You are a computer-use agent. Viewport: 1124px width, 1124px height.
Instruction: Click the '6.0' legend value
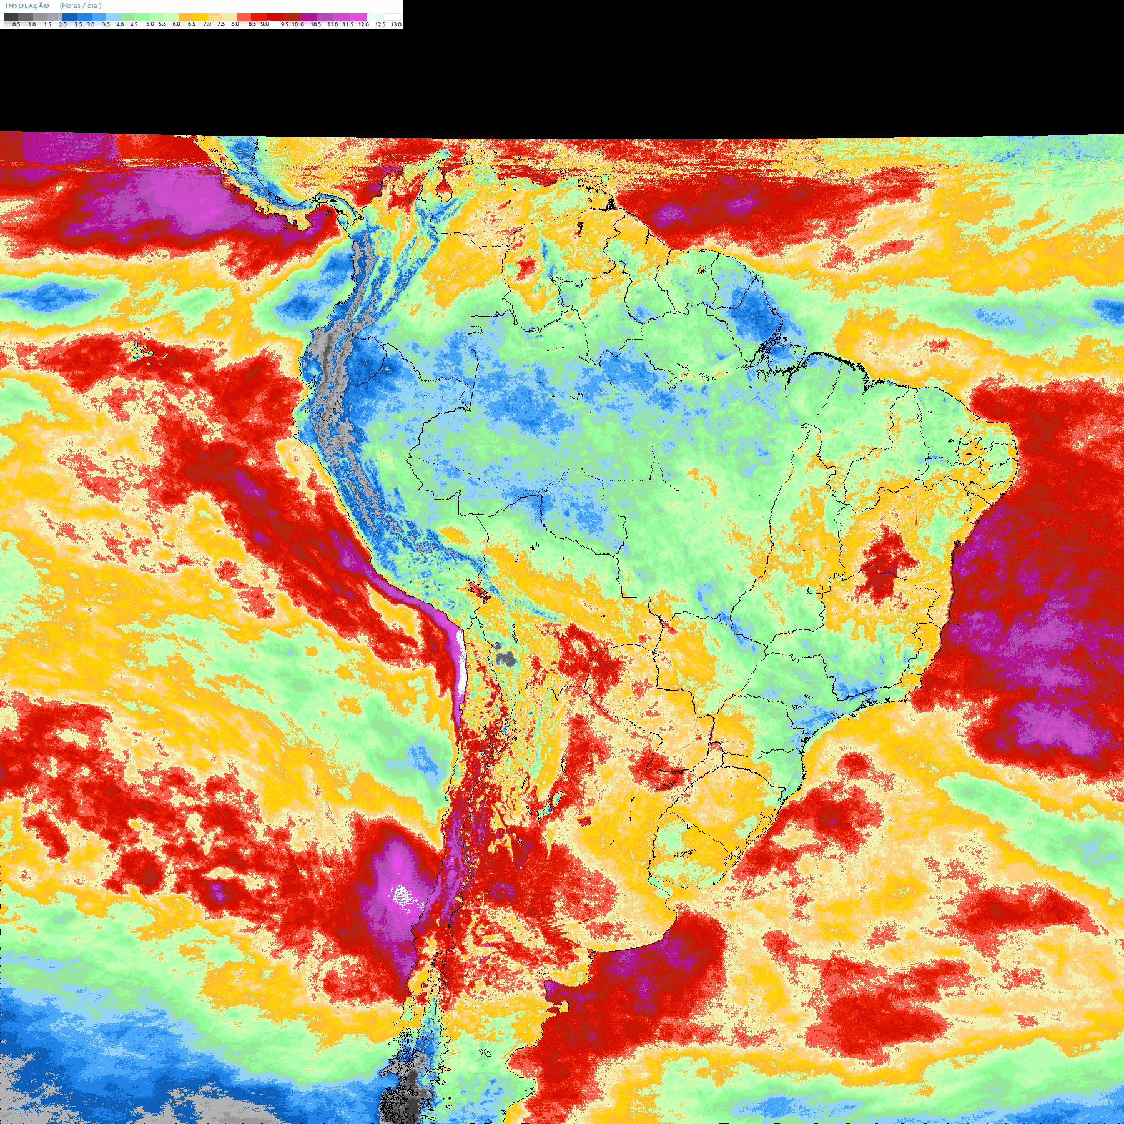pos(176,24)
